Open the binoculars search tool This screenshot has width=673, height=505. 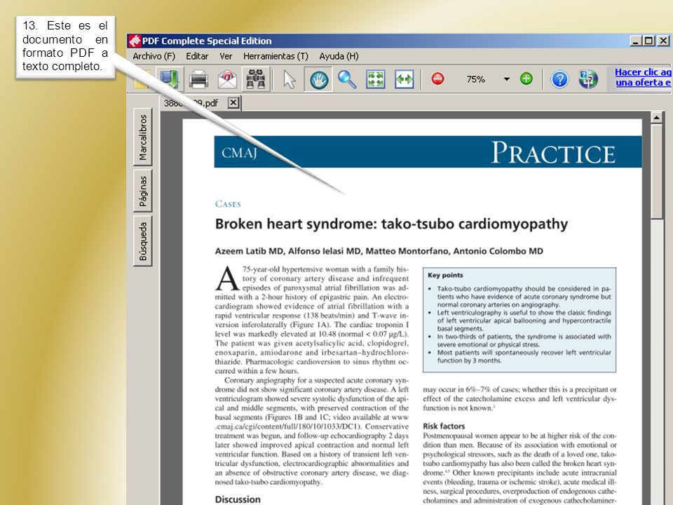pos(256,79)
